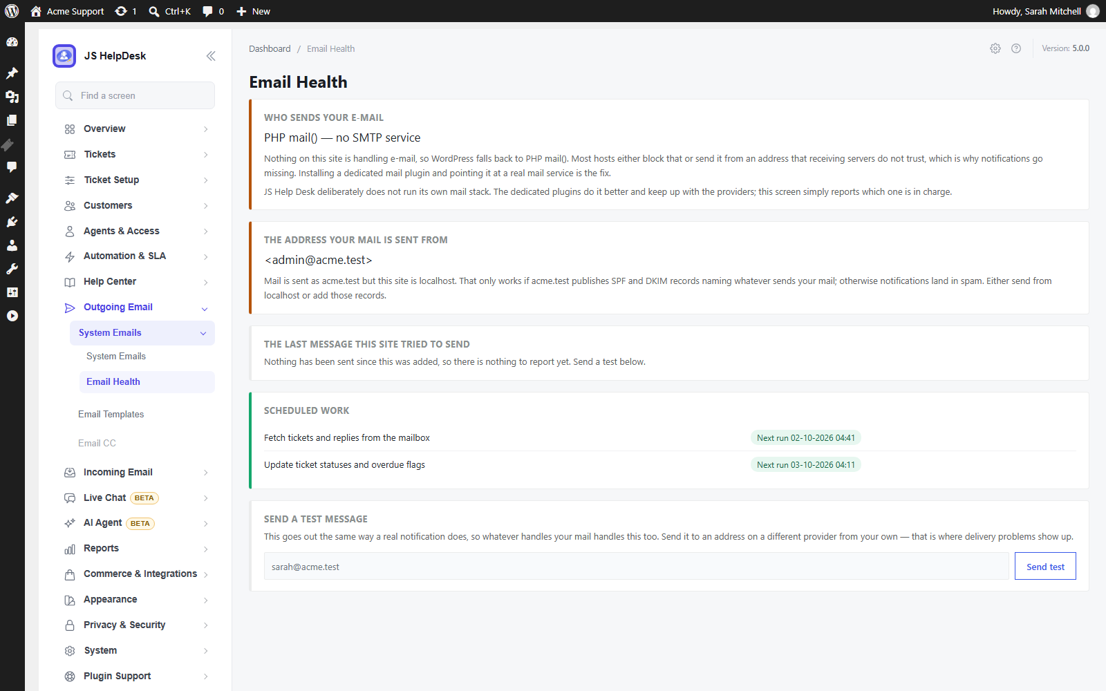Expand the Tickets menu chevron
The image size is (1106, 691).
coord(206,155)
